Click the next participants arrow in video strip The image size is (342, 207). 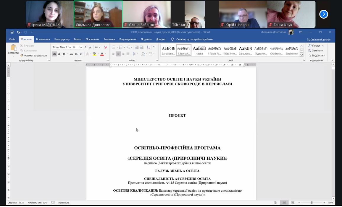(x=324, y=14)
